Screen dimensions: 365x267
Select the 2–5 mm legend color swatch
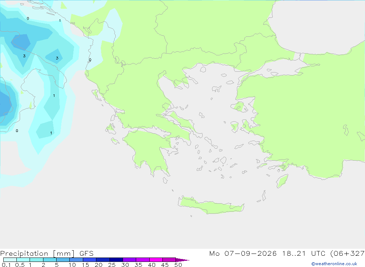point(50,260)
